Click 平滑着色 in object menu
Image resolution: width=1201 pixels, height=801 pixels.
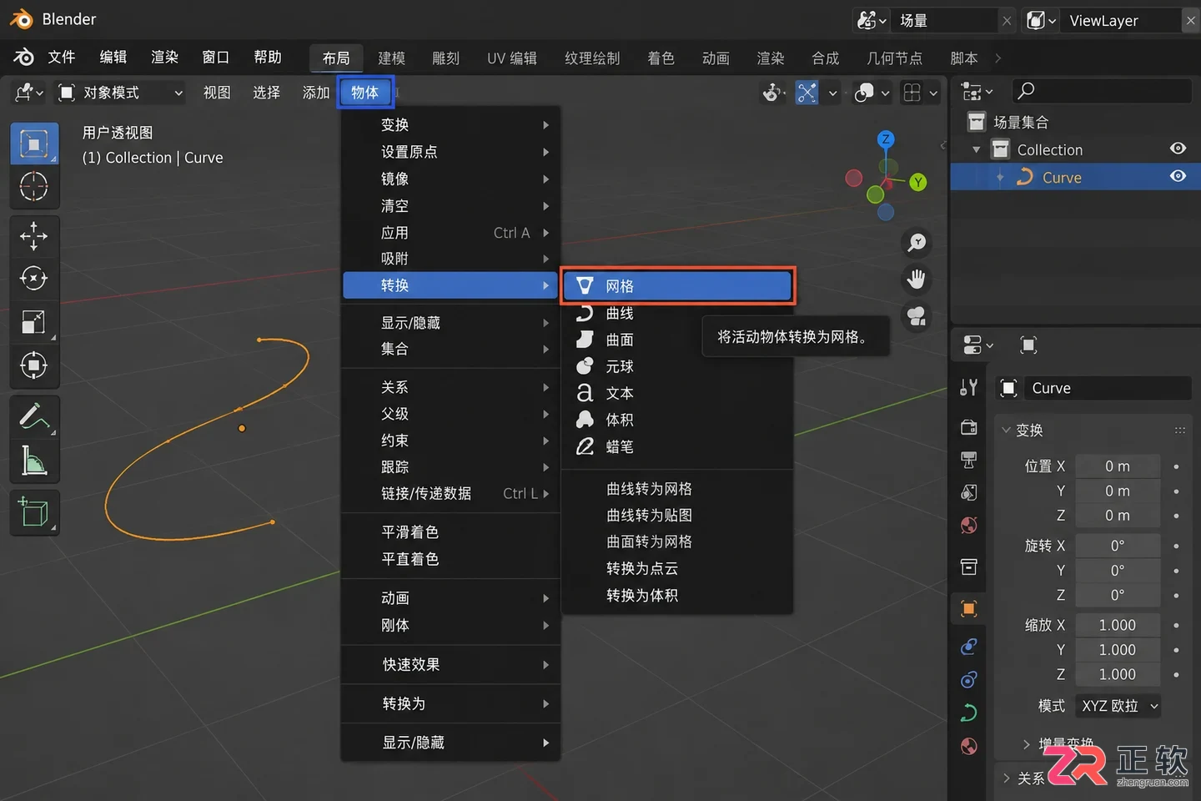coord(450,532)
